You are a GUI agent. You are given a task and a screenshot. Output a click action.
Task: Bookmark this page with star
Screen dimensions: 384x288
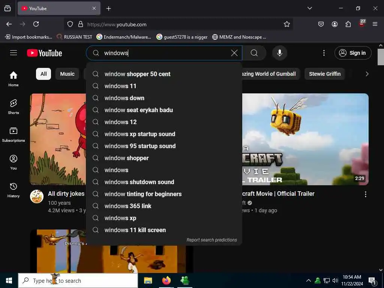click(x=287, y=24)
